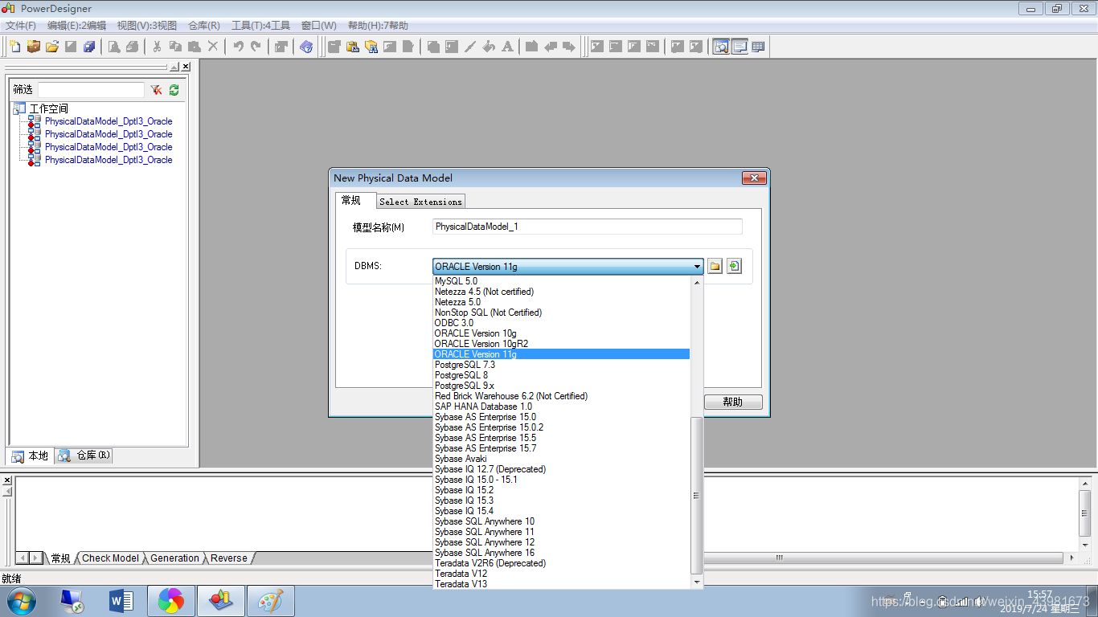Image resolution: width=1098 pixels, height=617 pixels.
Task: Click the text format letter A icon
Action: (507, 47)
